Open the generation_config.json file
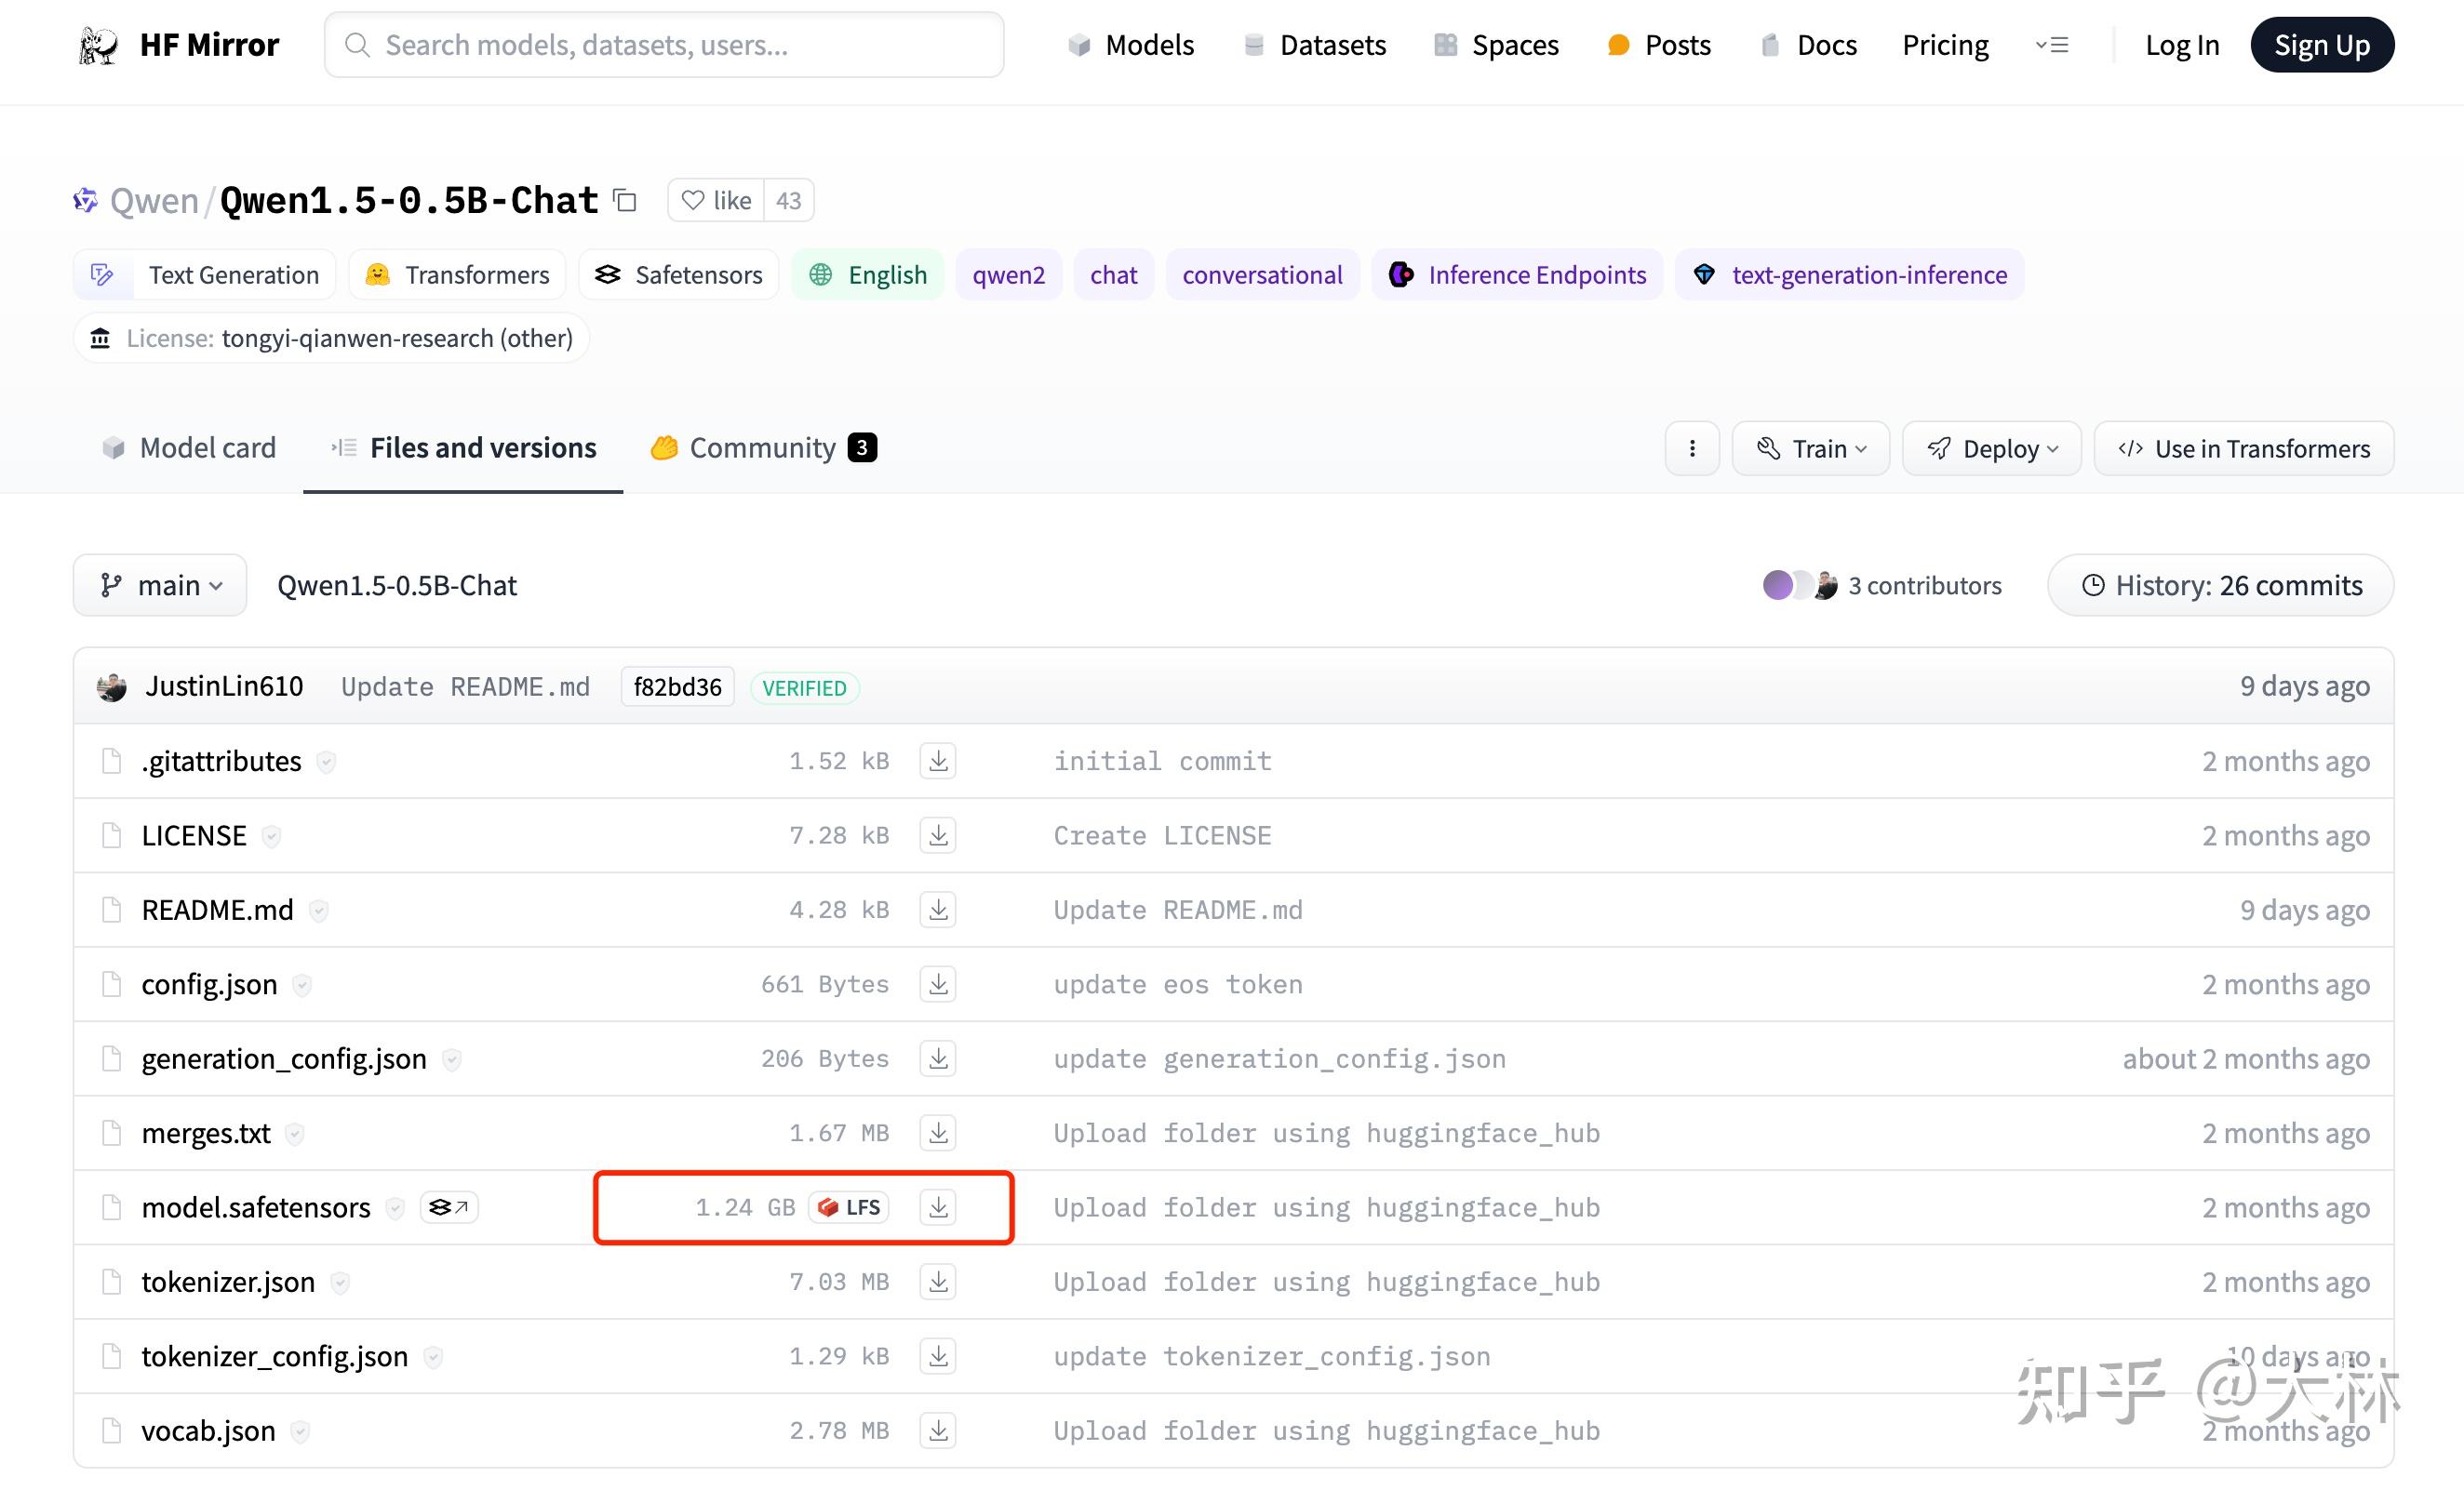The image size is (2464, 1490). tap(284, 1058)
